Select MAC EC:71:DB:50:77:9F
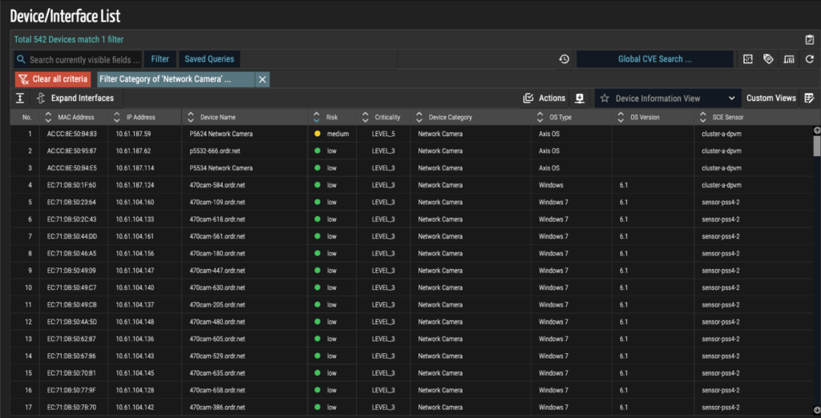 (x=71, y=390)
